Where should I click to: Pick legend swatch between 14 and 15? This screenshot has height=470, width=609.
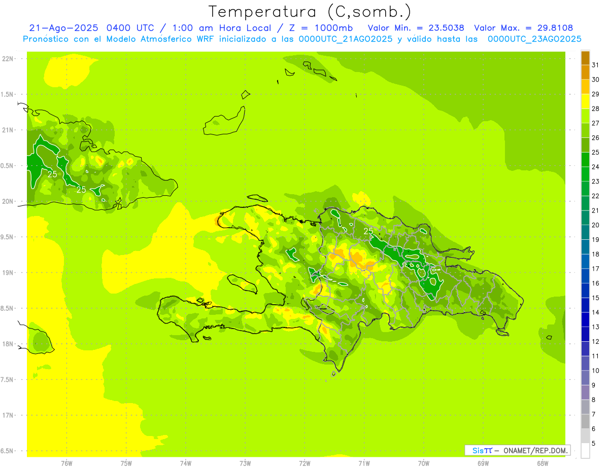pyautogui.click(x=585, y=305)
